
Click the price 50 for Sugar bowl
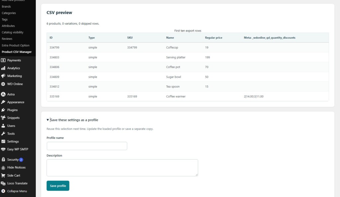(207, 77)
